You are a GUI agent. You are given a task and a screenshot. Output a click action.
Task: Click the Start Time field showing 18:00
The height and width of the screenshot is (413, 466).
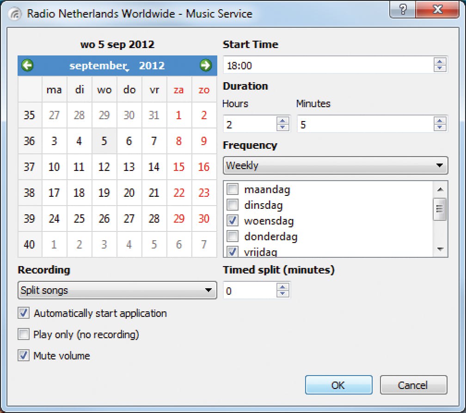[x=328, y=66]
